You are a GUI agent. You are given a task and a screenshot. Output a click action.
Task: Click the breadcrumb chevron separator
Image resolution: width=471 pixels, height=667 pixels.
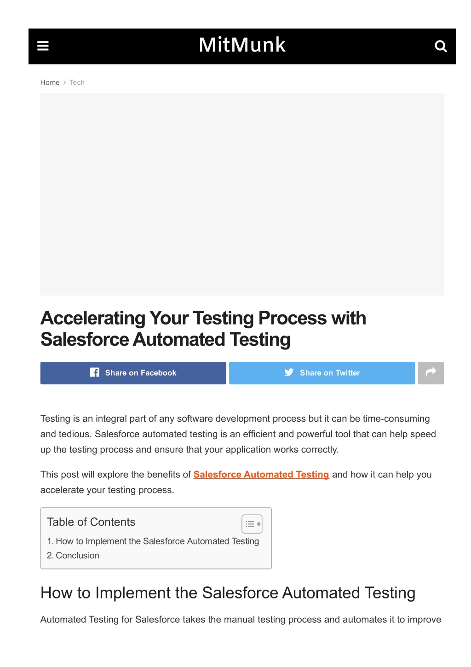65,83
